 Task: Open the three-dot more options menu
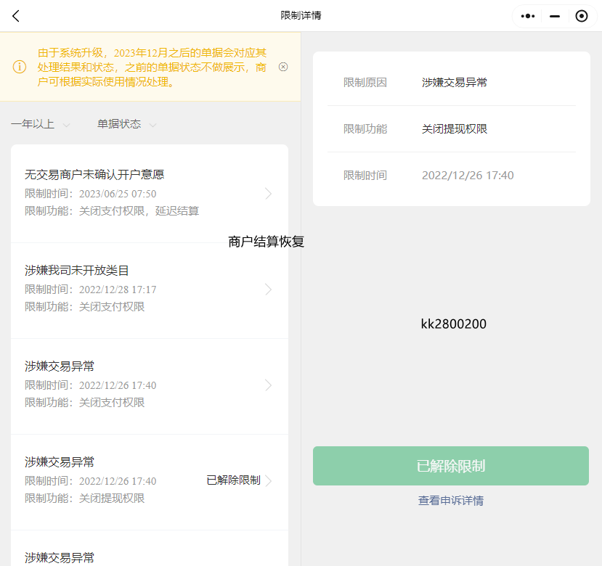coord(527,16)
